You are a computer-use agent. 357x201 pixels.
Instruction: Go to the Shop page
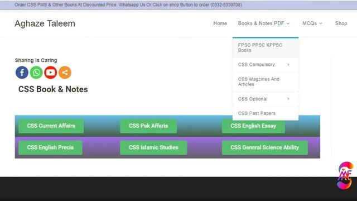pos(341,23)
